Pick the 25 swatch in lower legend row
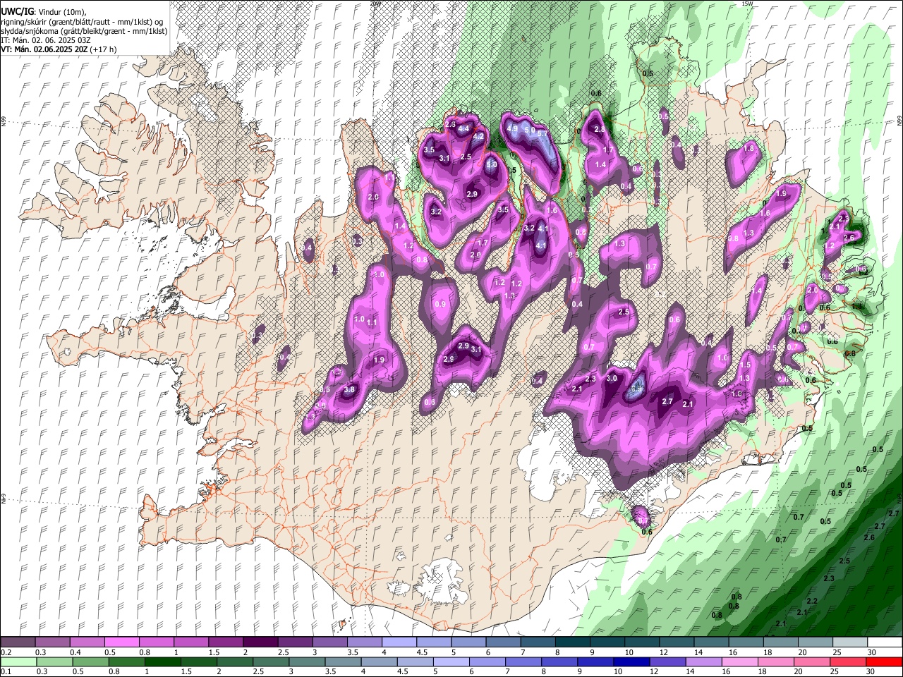This screenshot has width=903, height=677. coord(847,661)
